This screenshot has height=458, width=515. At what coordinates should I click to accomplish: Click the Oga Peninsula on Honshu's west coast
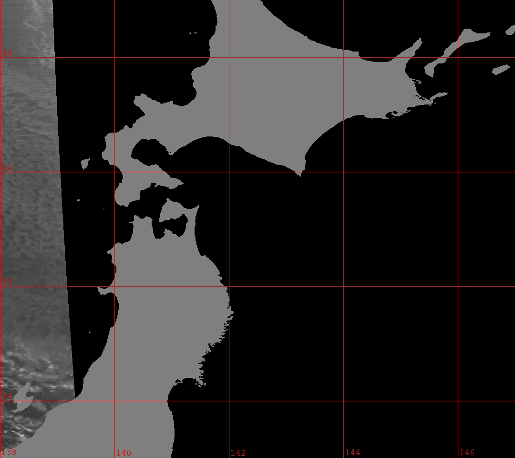pos(103,290)
